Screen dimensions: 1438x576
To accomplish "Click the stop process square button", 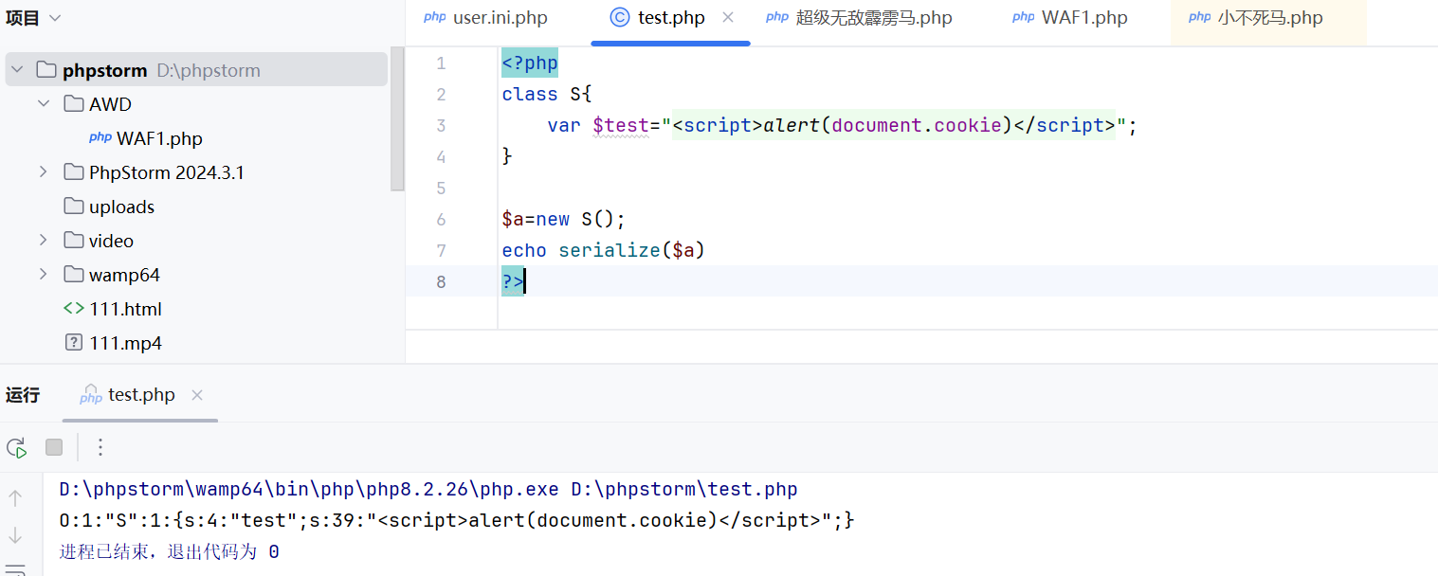I will pos(54,447).
